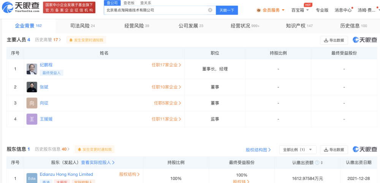The width and height of the screenshot is (380, 183).
Task: Enable 发生变更时通知我 for 主要人员
Action: (x=86, y=40)
